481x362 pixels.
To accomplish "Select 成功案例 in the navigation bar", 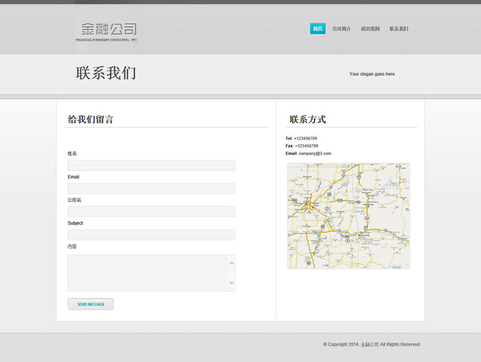I will (370, 29).
